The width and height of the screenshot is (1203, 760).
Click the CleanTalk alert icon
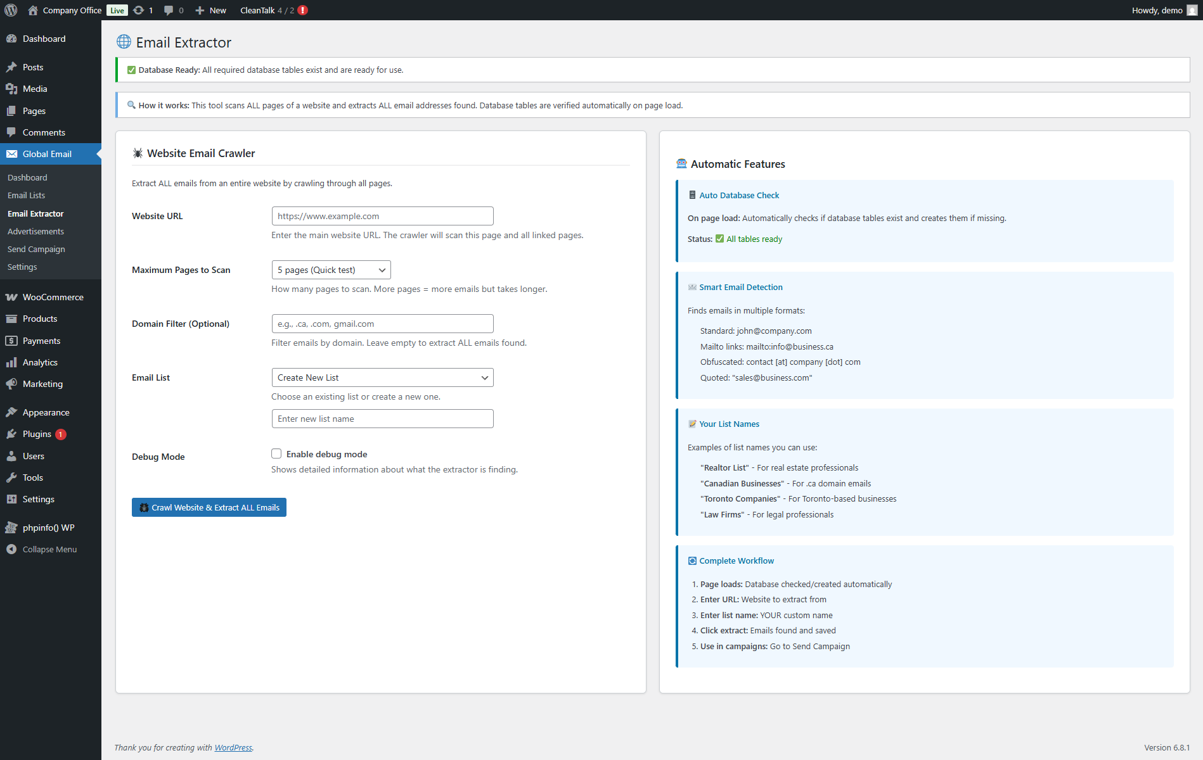pyautogui.click(x=303, y=10)
